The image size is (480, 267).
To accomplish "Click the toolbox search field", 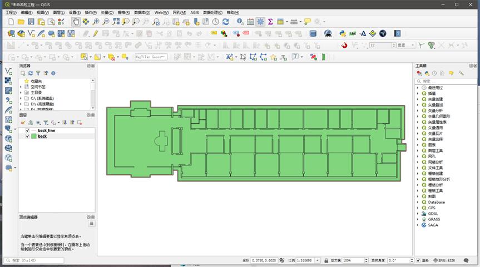I will [x=448, y=81].
